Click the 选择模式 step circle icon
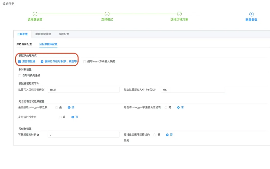This screenshot has width=270, height=169. click(x=107, y=14)
